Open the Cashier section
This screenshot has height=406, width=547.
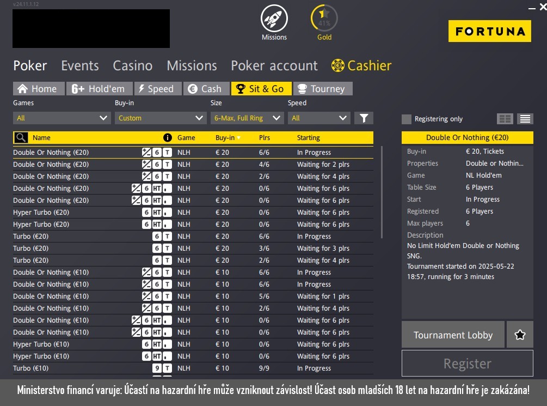361,66
